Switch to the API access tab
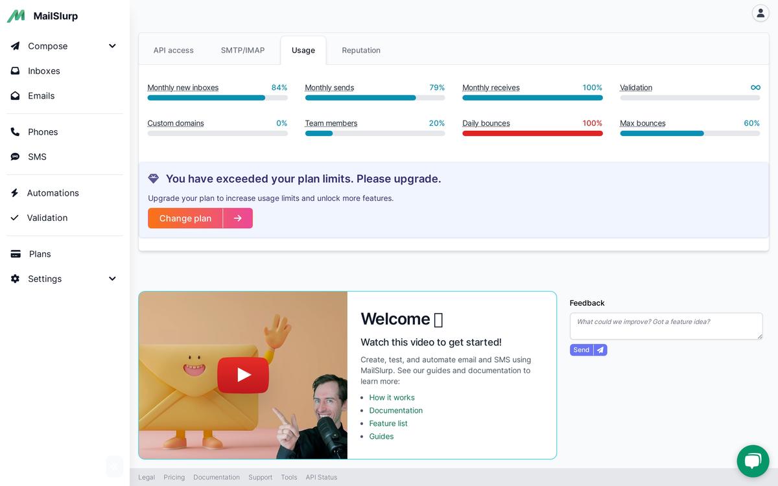 [173, 51]
